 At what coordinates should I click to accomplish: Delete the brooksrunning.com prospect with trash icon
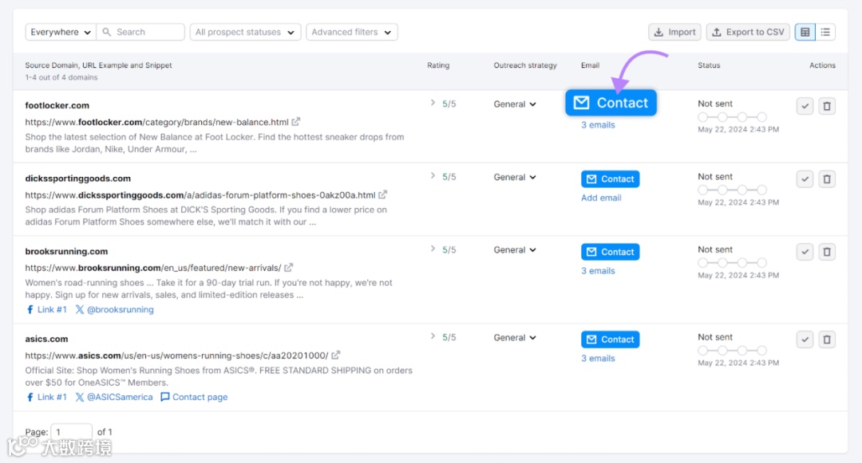tap(827, 252)
